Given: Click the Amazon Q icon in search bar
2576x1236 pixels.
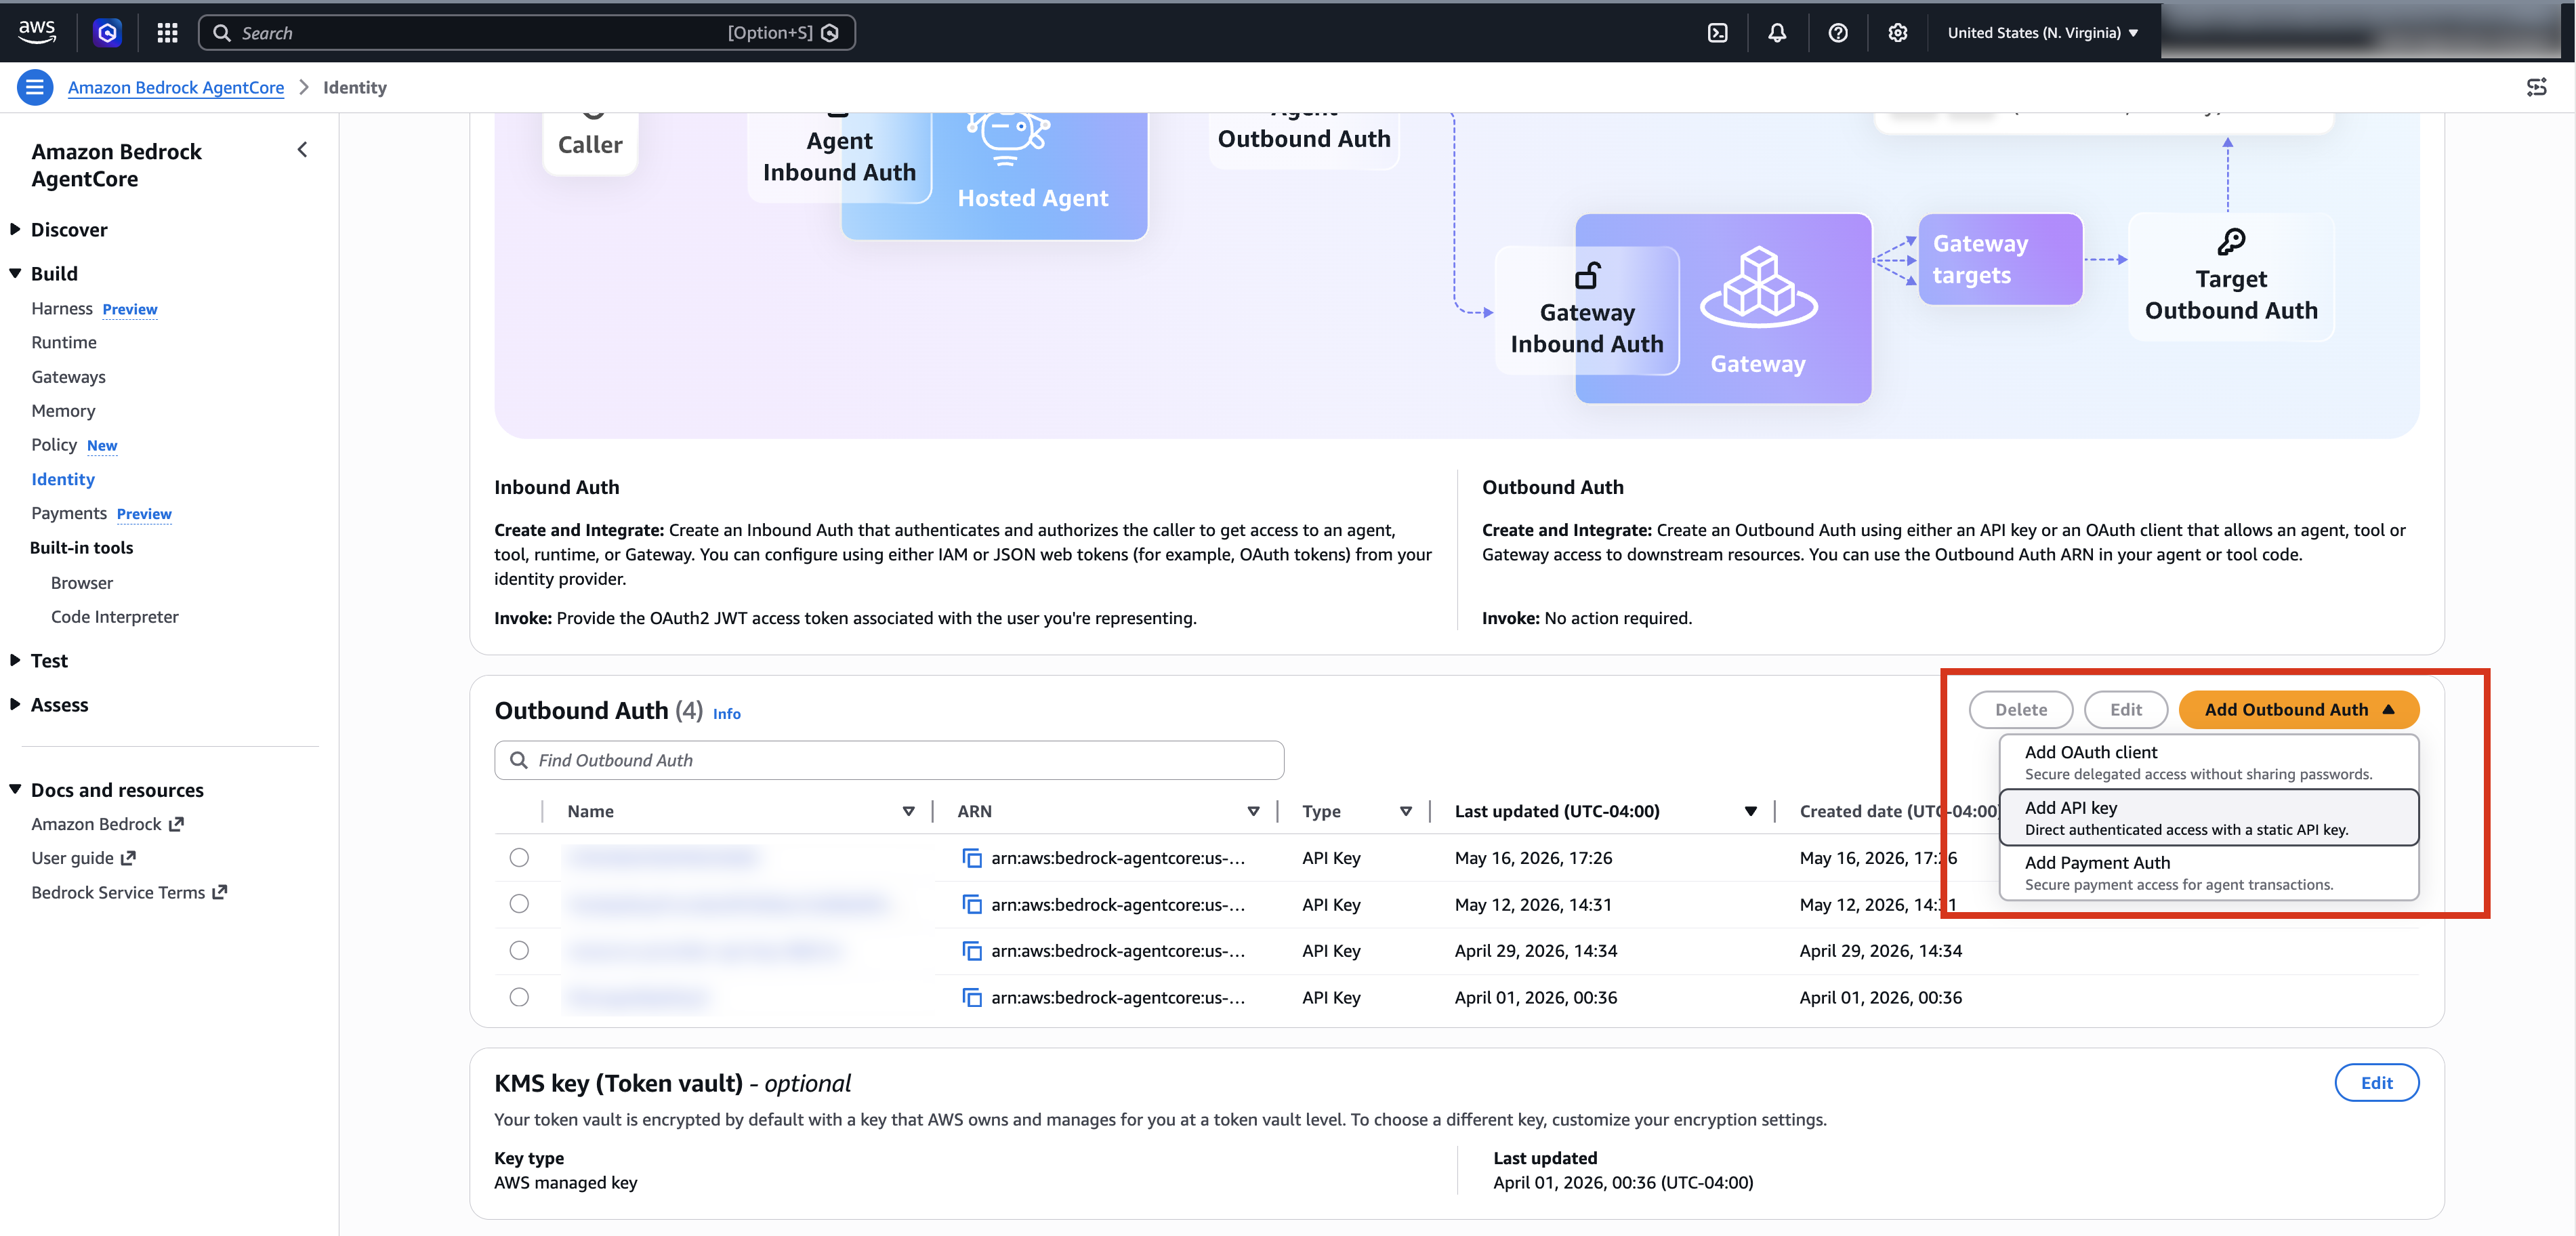Looking at the screenshot, I should point(829,33).
